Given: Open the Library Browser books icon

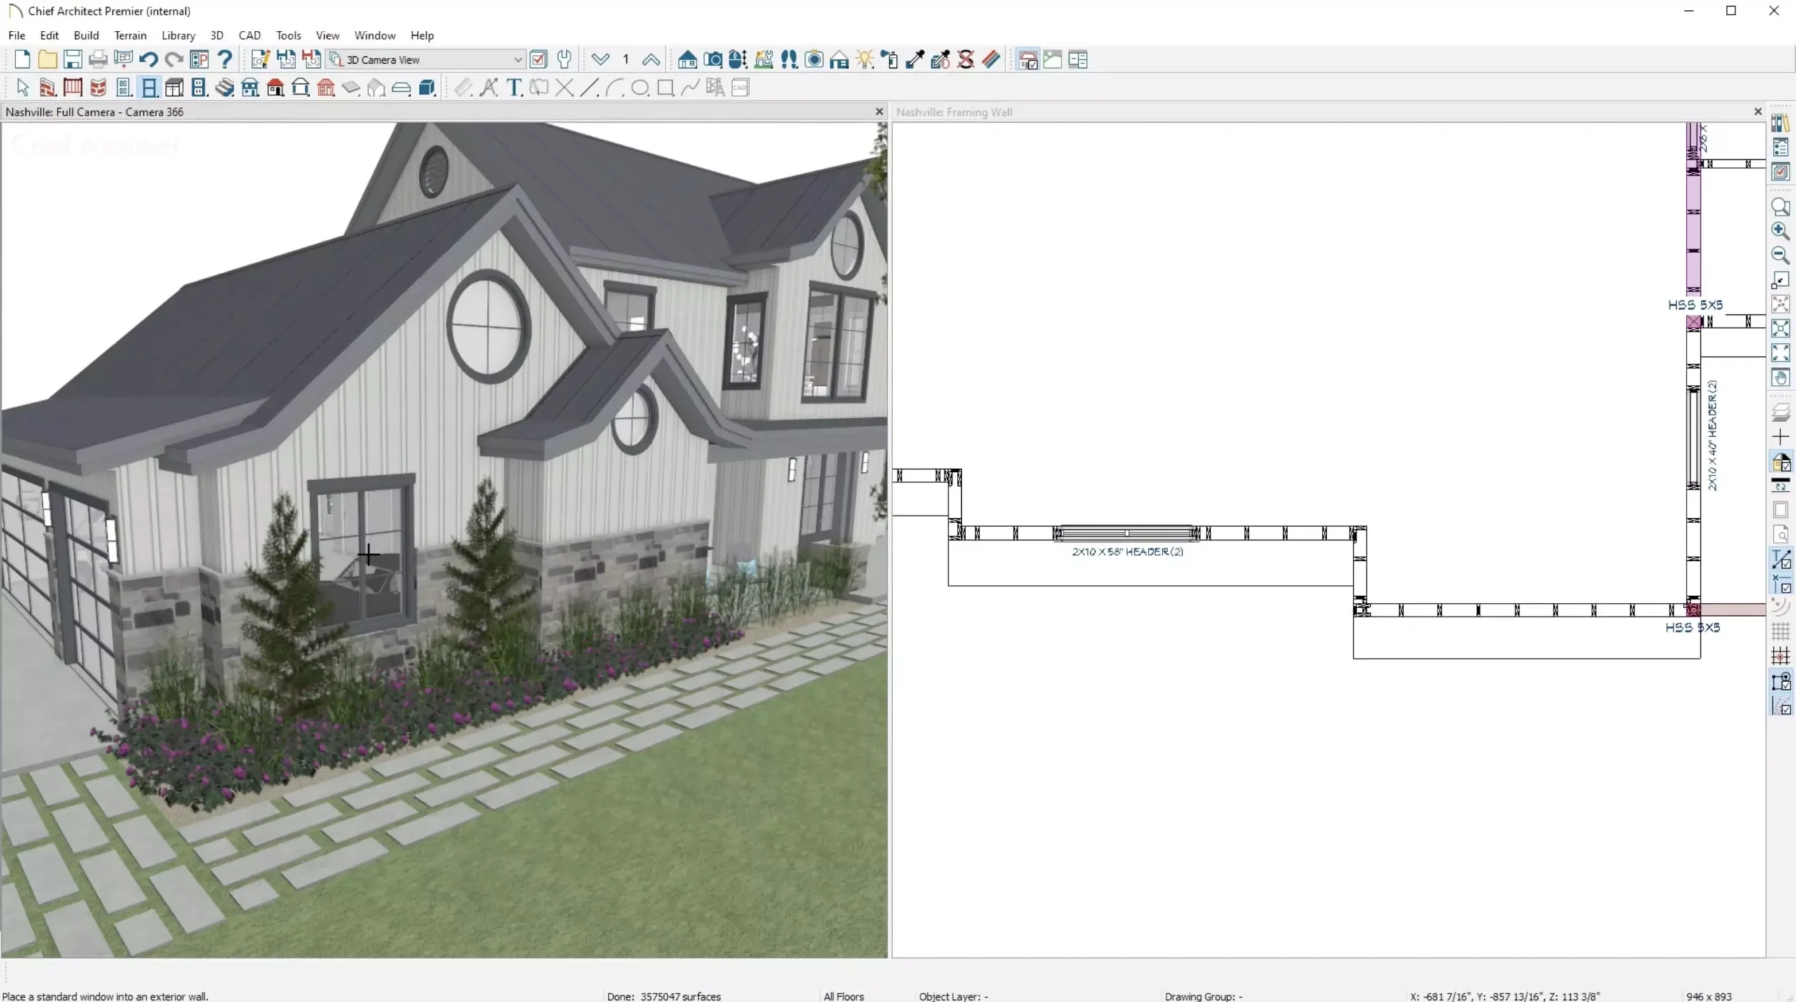Looking at the screenshot, I should [x=1781, y=123].
